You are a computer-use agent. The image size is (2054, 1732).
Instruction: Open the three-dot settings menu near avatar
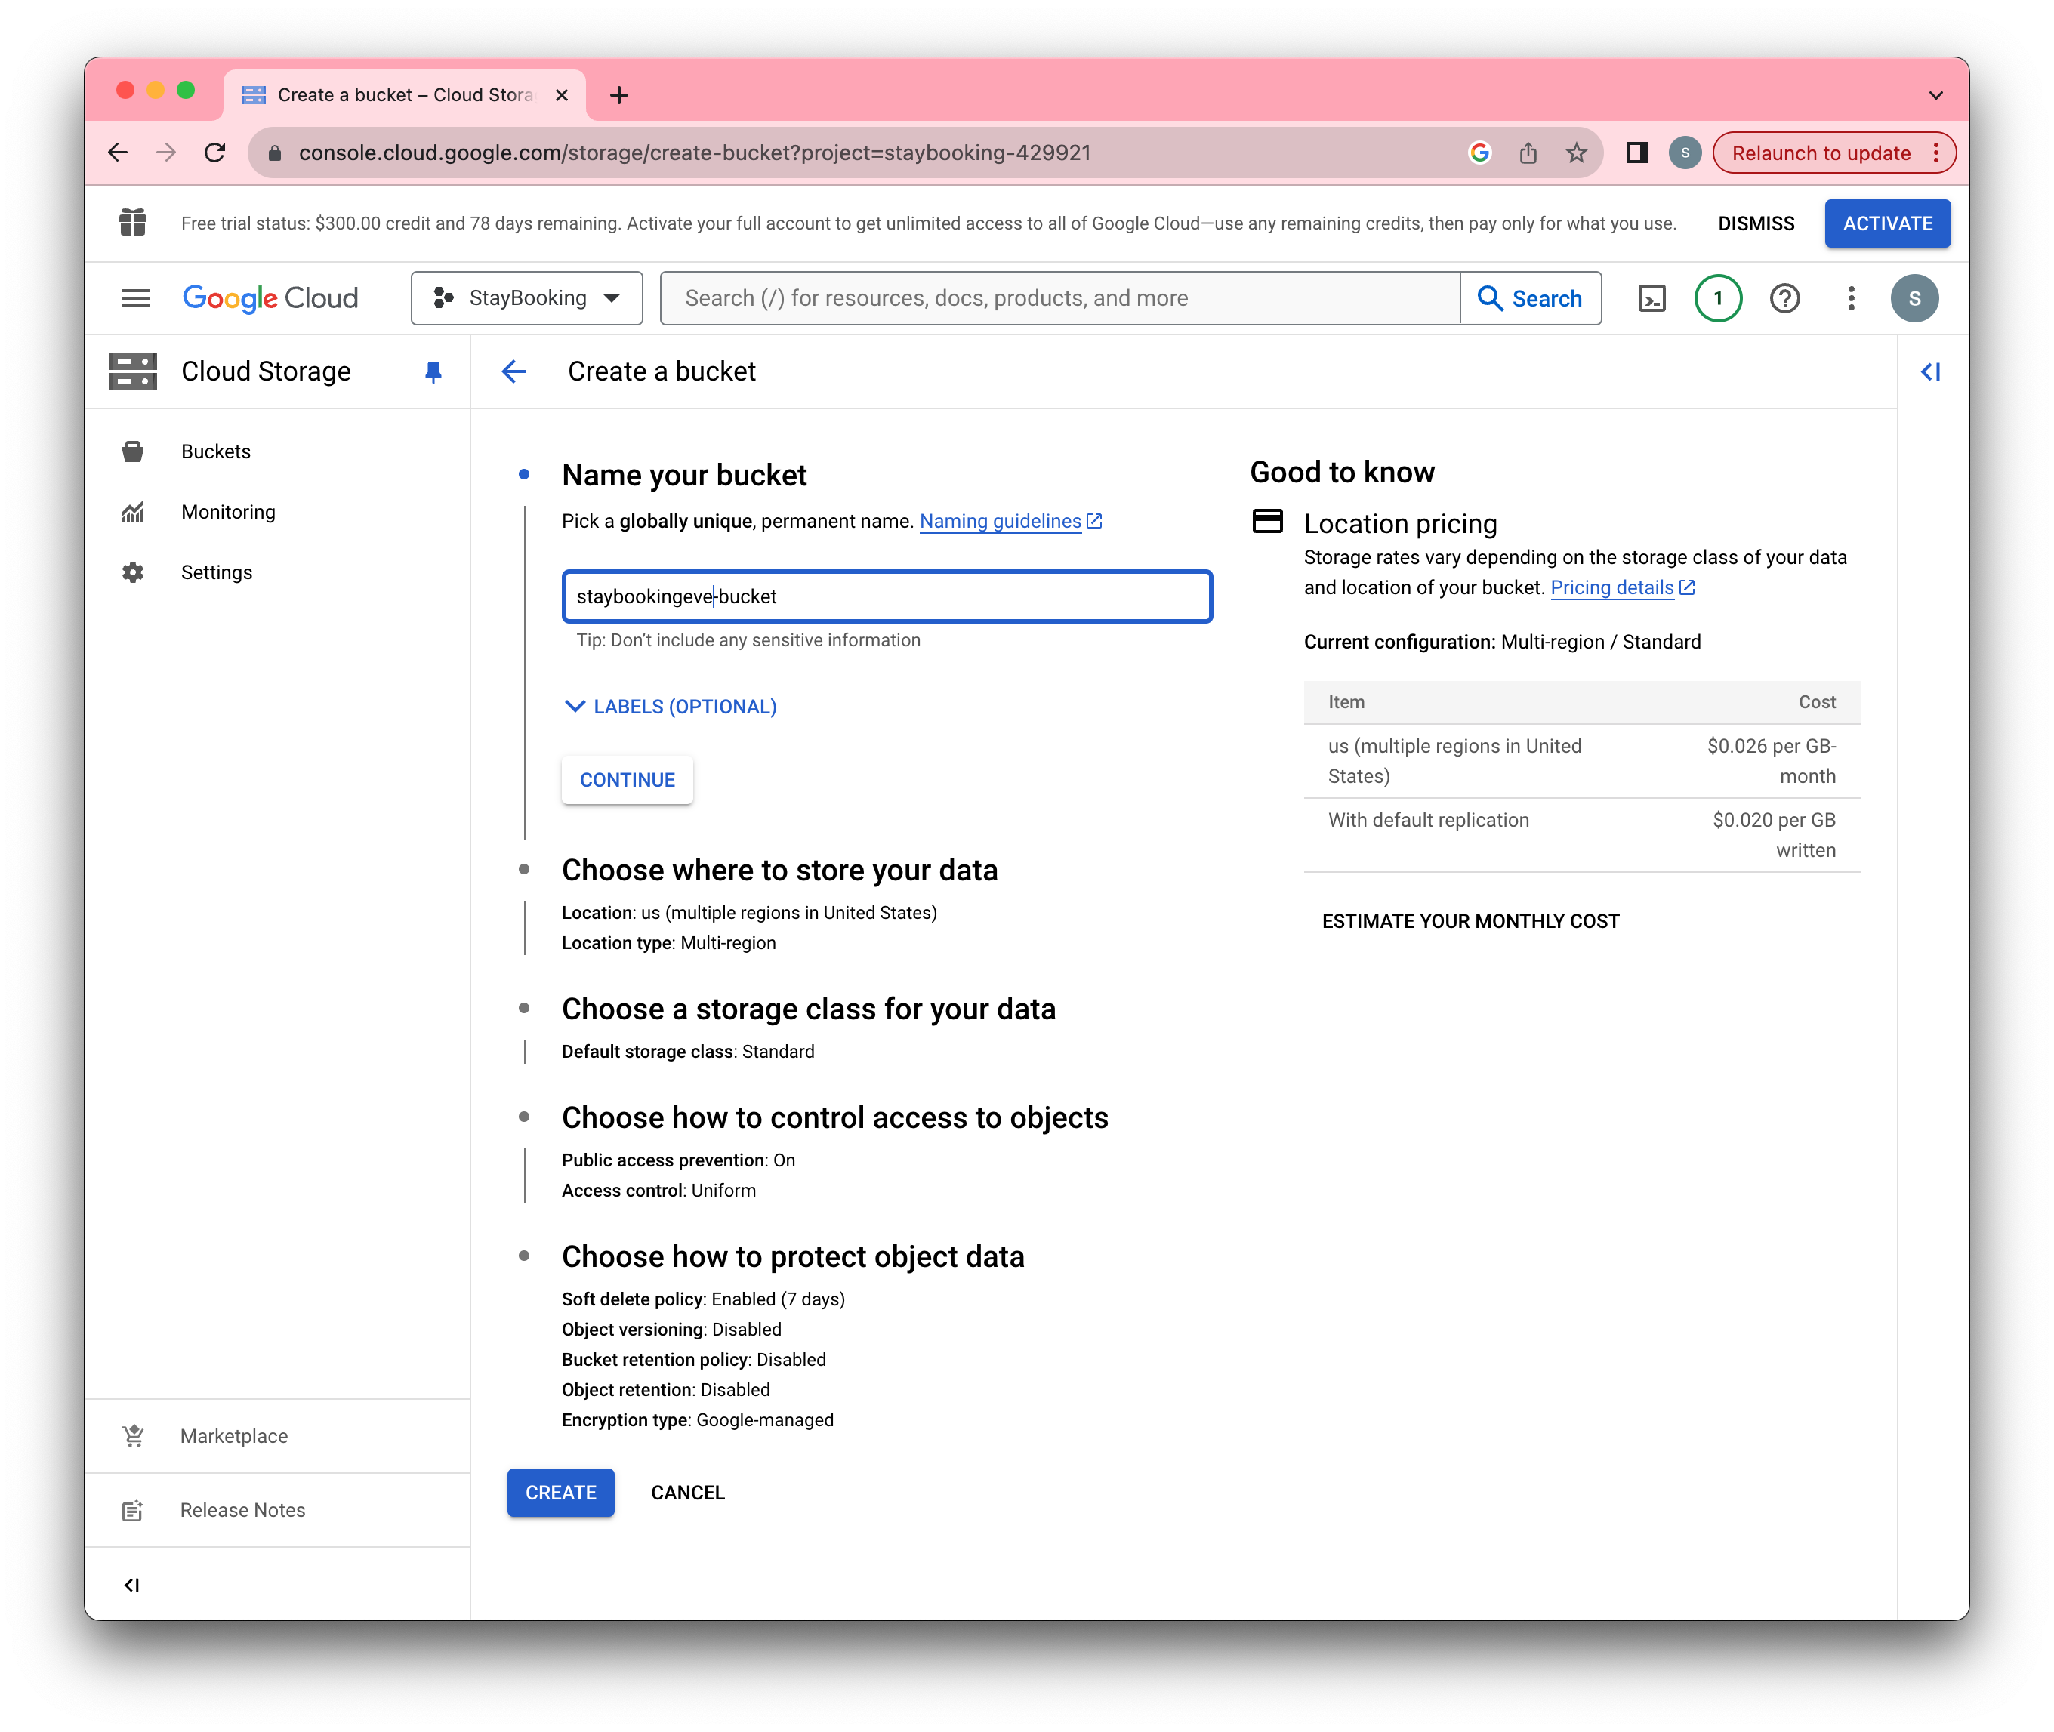click(1851, 298)
